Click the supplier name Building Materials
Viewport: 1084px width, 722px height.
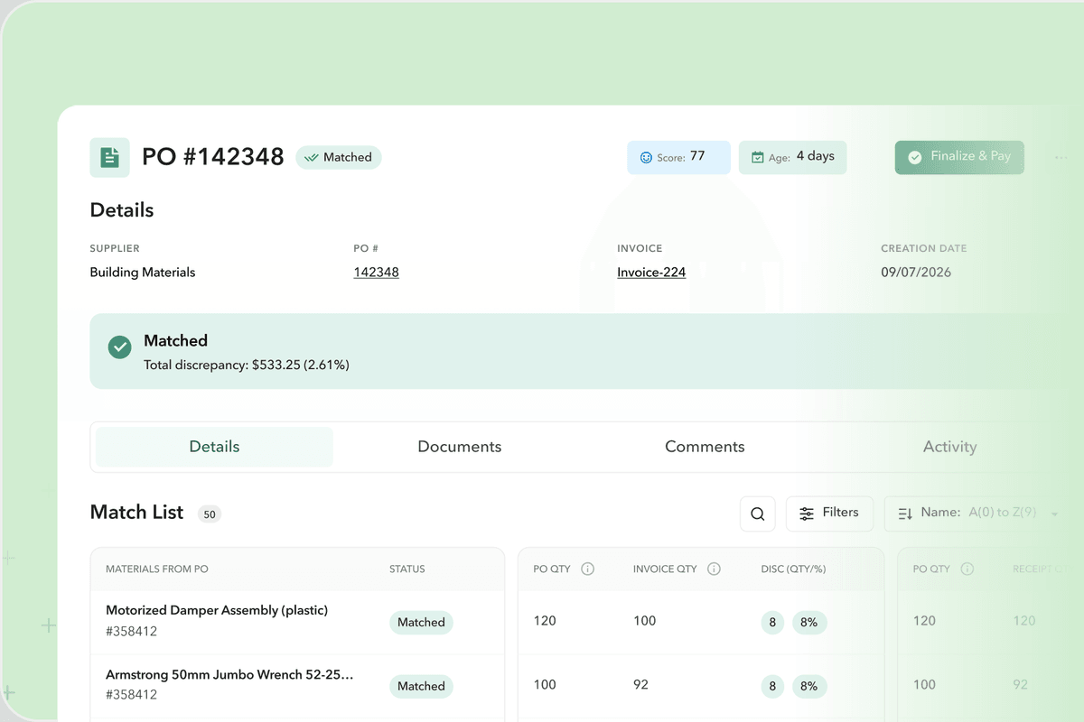(x=143, y=272)
